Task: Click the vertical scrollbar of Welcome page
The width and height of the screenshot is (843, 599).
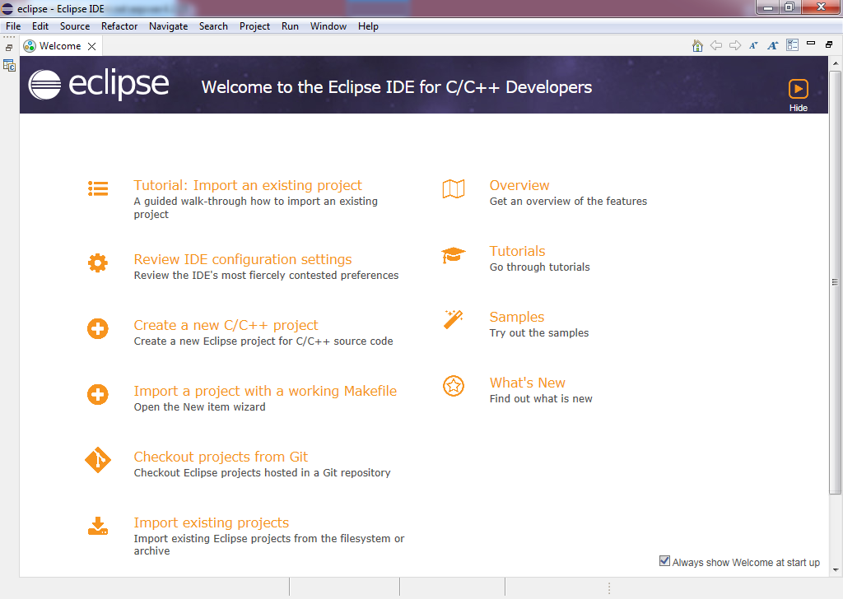Action: click(x=835, y=282)
